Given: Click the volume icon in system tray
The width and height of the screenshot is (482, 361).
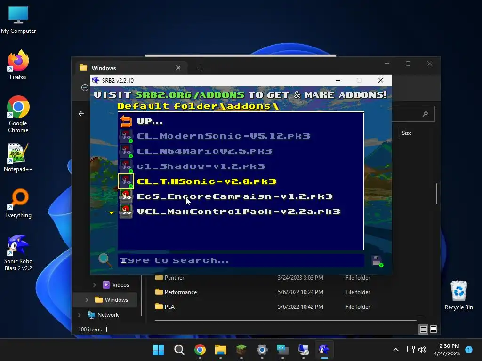Looking at the screenshot, I should 422,350.
